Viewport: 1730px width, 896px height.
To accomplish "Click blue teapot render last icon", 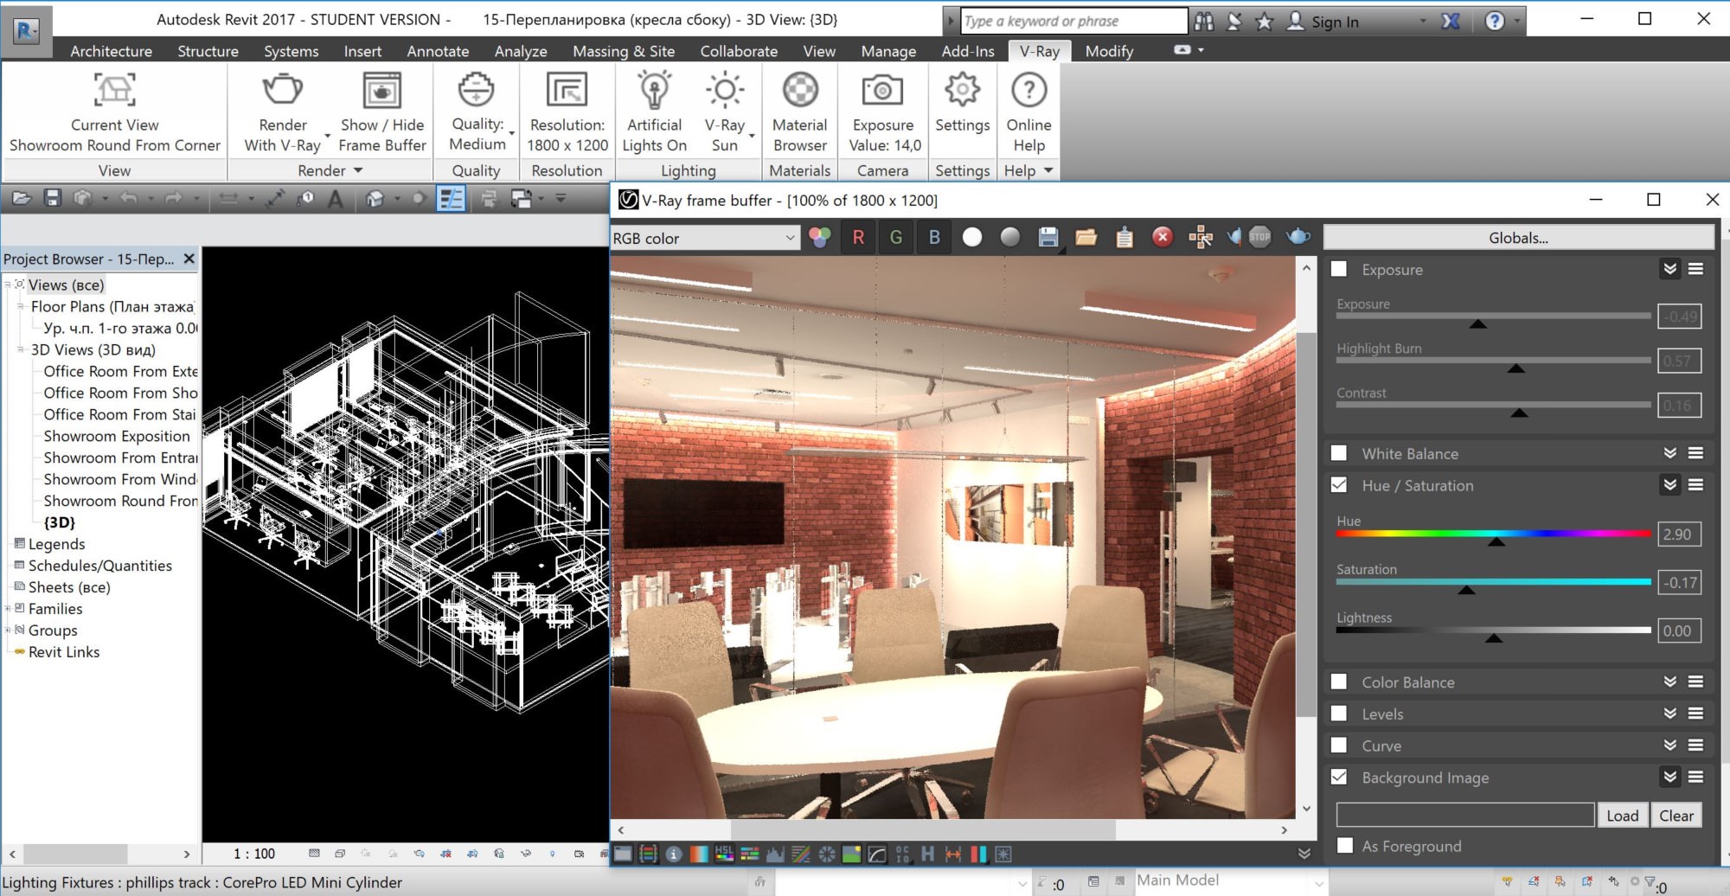I will point(1298,236).
